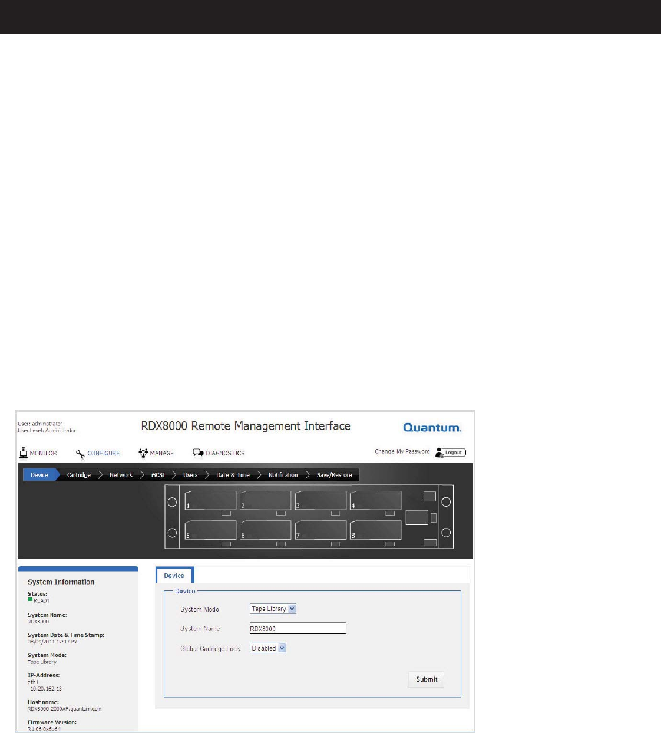
Task: Click the System Name input field
Action: click(298, 628)
